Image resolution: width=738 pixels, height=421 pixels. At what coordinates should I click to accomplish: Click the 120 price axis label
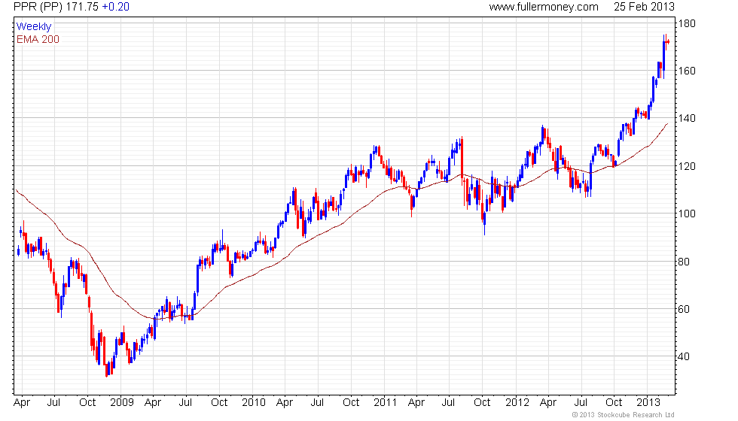[x=687, y=166]
